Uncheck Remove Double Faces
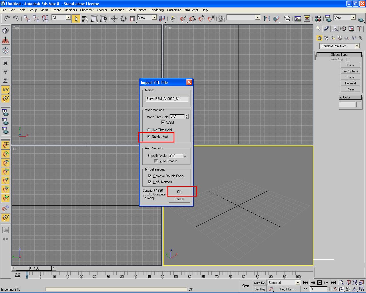 150,176
